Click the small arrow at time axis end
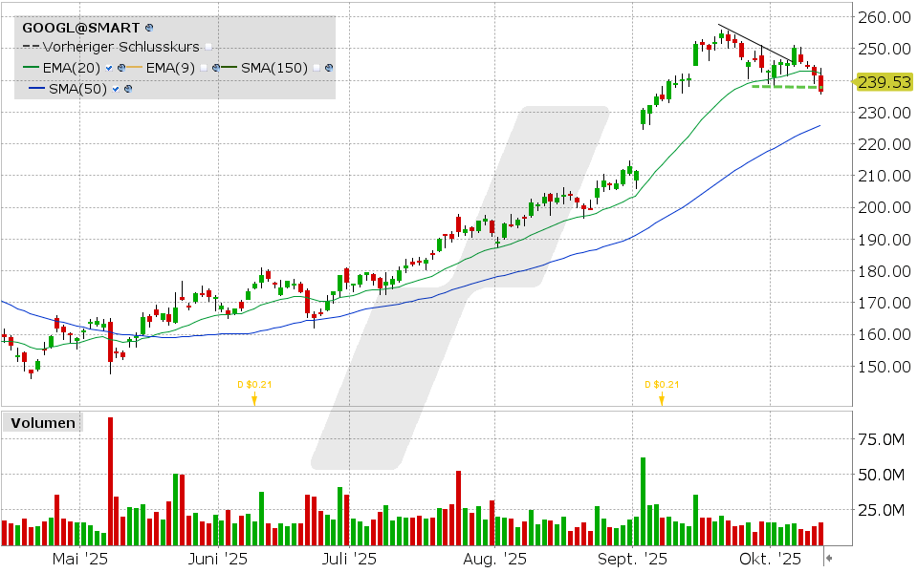Image resolution: width=918 pixels, height=573 pixels. (829, 558)
